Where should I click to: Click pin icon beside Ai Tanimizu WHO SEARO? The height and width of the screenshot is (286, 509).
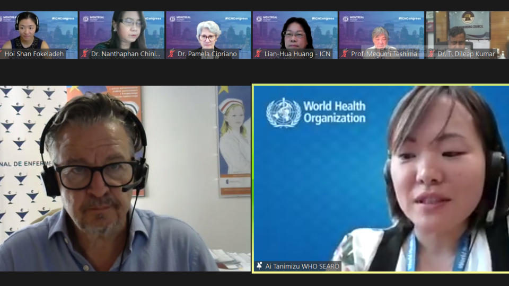pos(259,266)
